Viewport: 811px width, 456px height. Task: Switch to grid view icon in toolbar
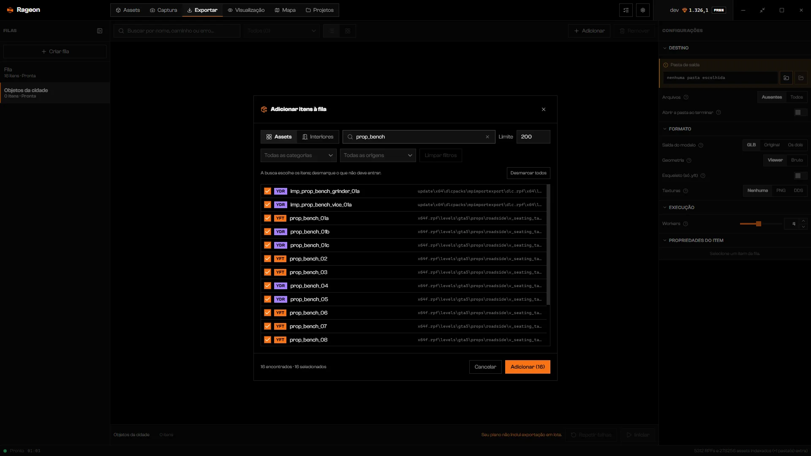tap(348, 31)
